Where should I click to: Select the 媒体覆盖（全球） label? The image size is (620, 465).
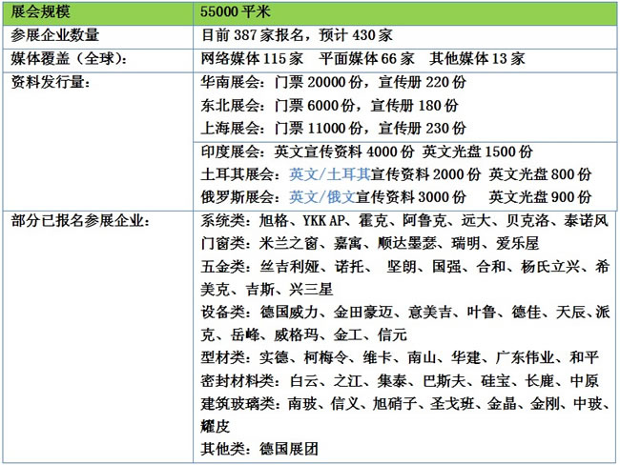point(67,59)
